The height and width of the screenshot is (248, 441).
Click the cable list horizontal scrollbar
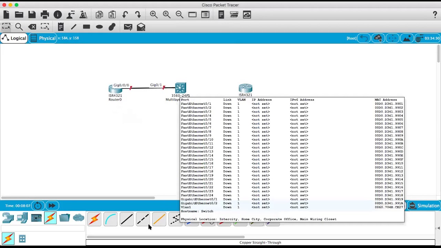coord(166,237)
